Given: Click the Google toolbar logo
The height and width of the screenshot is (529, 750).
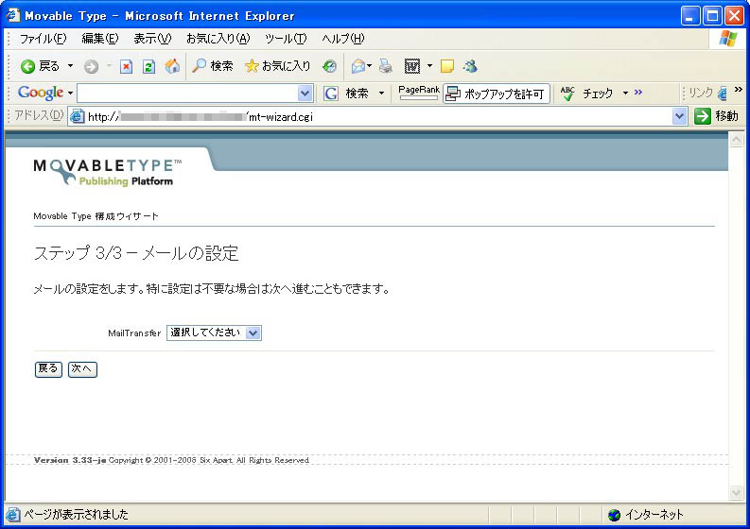Looking at the screenshot, I should click(x=40, y=93).
